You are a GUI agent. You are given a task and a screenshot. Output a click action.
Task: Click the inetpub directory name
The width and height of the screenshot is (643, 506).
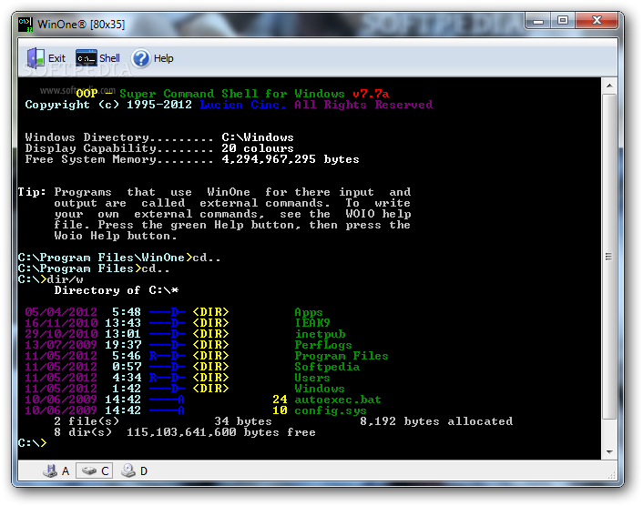[x=321, y=334]
